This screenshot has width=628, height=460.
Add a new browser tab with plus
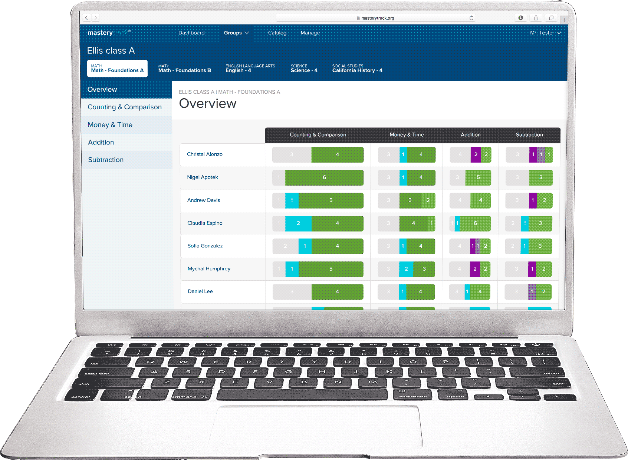(564, 20)
